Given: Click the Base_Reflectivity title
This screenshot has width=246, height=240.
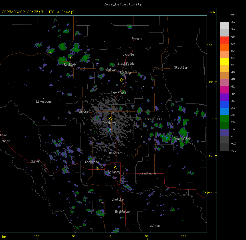Looking at the screenshot, I should coord(123,4).
